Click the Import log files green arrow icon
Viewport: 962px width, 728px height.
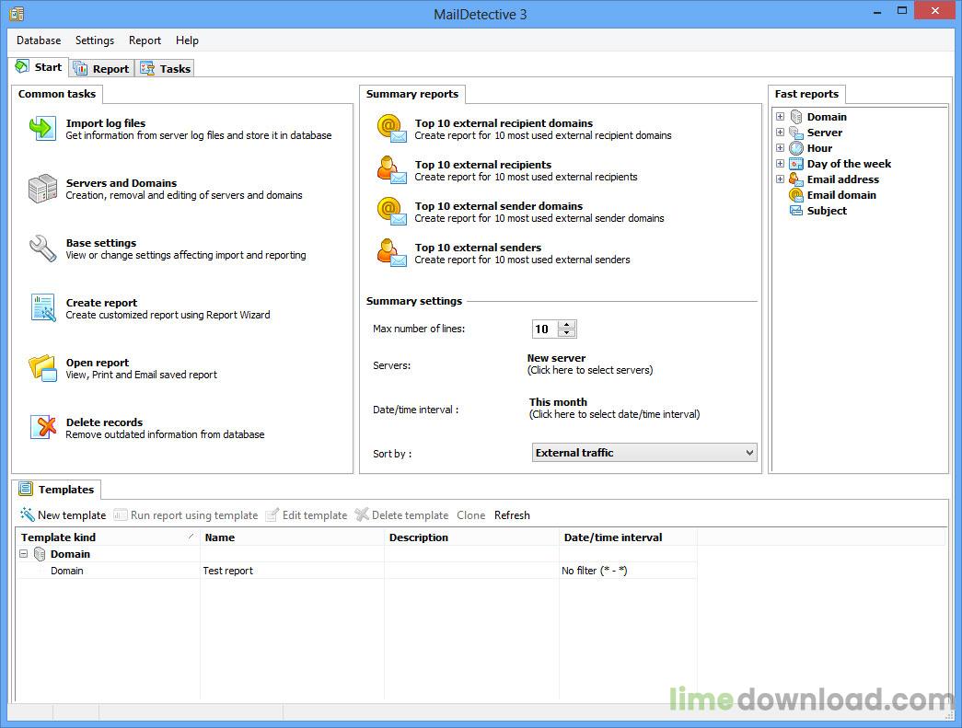[x=42, y=128]
